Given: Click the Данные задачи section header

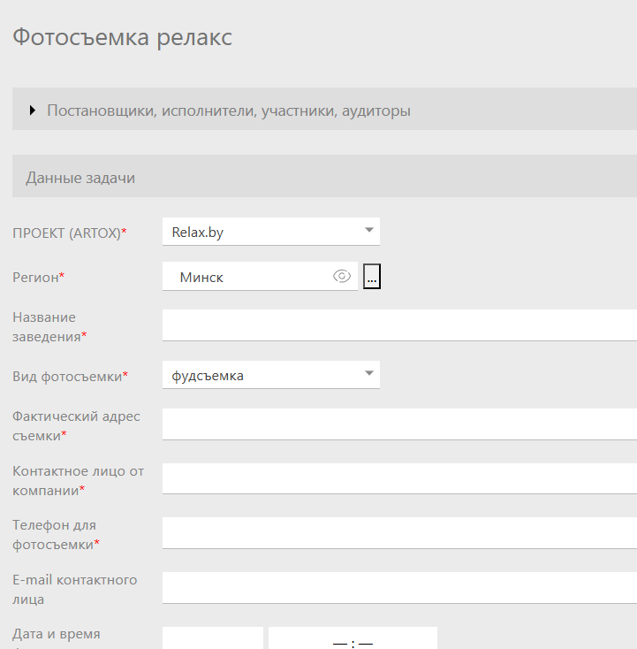Looking at the screenshot, I should pos(325,176).
